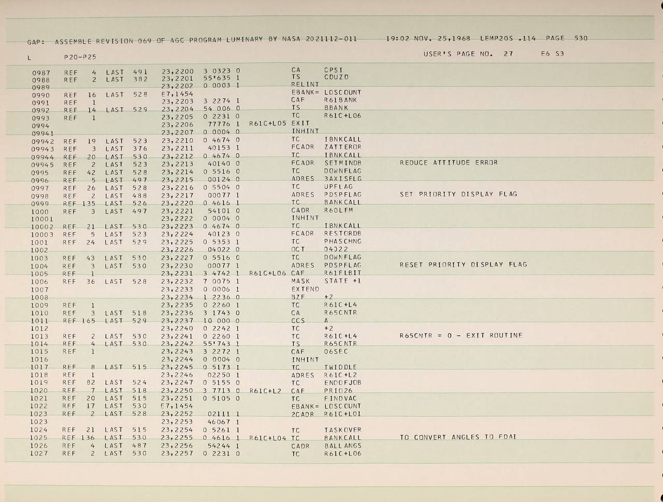Image resolution: width=663 pixels, height=502 pixels.
Task: Select the operand 'TASKOVER'
Action: tap(343, 430)
